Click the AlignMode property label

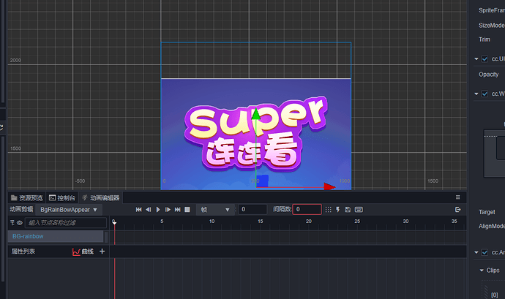coord(492,227)
